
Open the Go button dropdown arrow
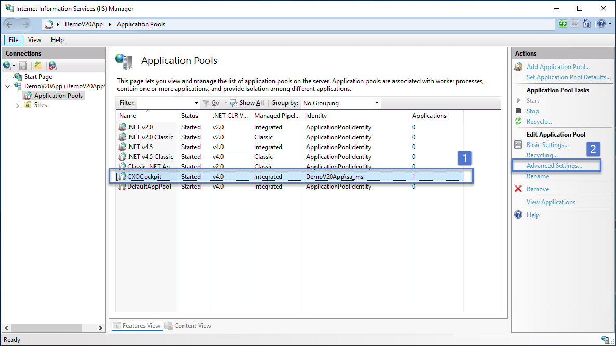point(226,103)
